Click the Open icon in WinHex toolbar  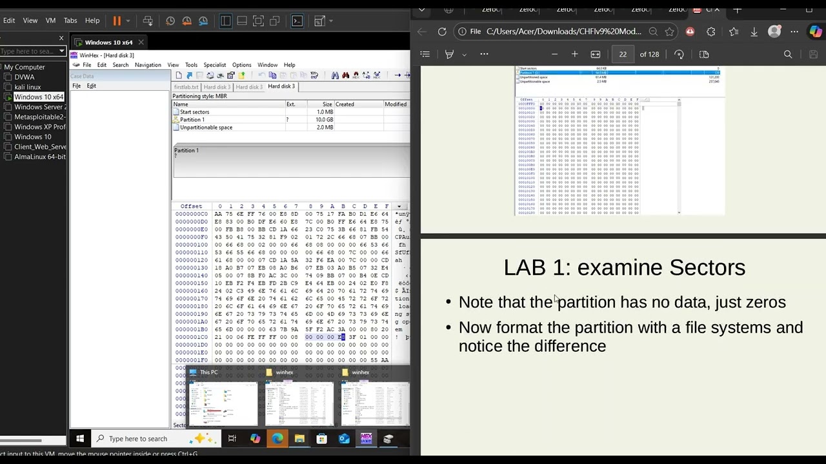(188, 75)
